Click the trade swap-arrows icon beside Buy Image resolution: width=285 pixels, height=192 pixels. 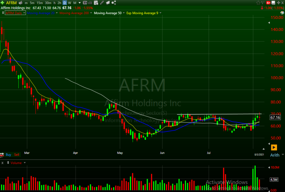(x=2, y=155)
